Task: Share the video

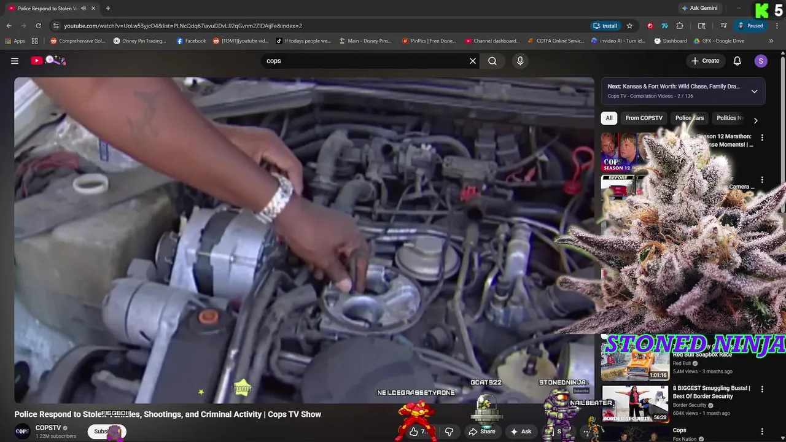Action: coord(482,432)
